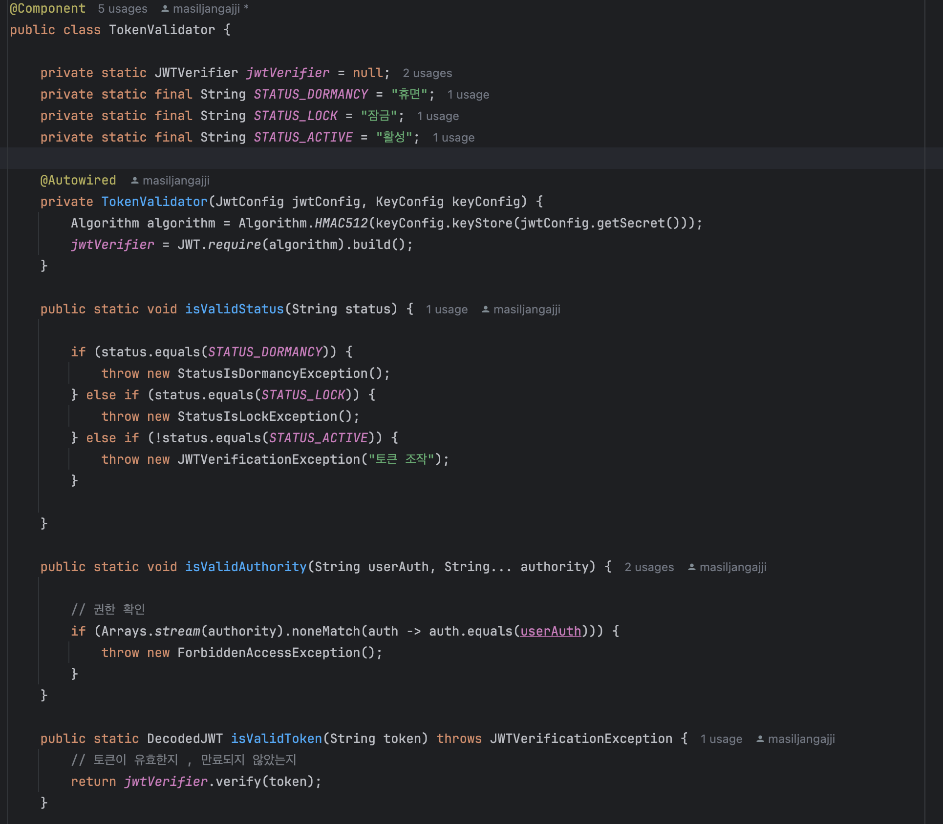Click the masiljangajji author name above the constructor

(176, 181)
